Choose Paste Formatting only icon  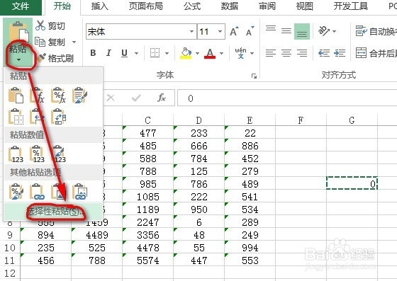tap(16, 192)
